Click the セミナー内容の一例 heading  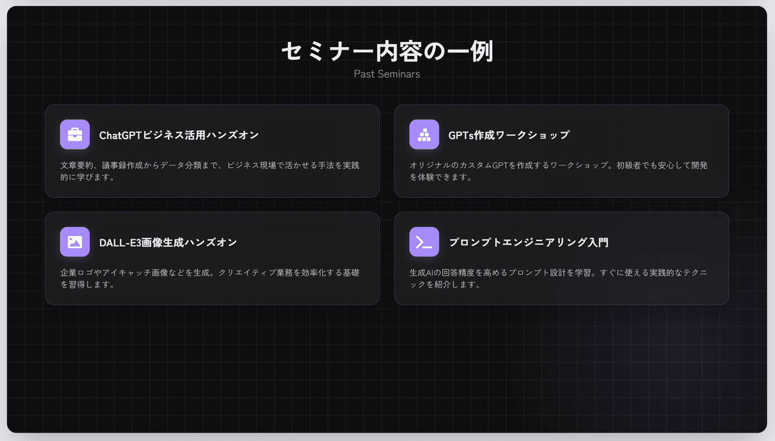(x=387, y=52)
